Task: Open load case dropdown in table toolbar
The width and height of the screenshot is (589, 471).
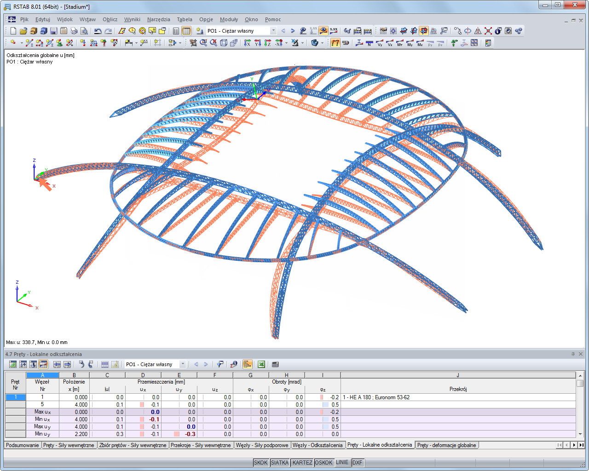Action: tap(183, 364)
